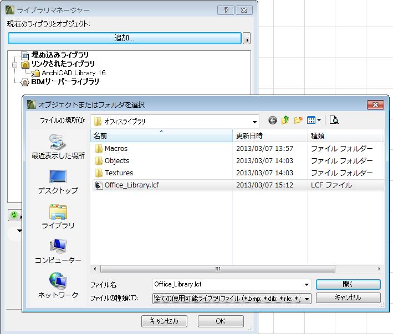Viewport: 393px width, 334px height.
Task: Open コンピューター in places bar
Action: (58, 252)
